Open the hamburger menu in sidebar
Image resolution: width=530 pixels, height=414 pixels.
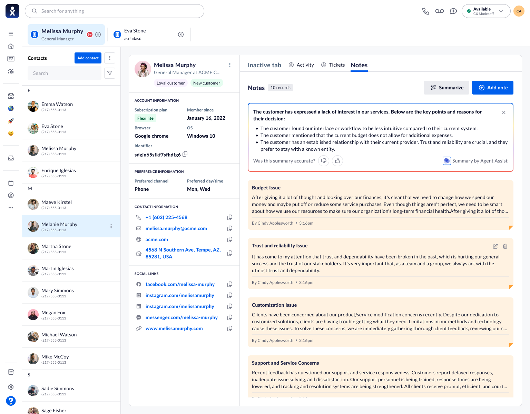[x=11, y=34]
